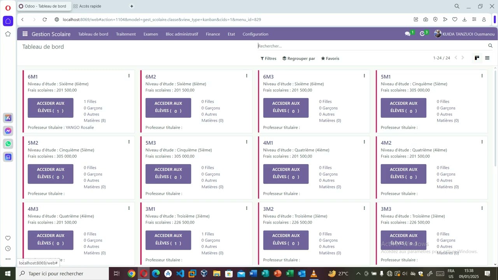Open the activities clock icon
Screen dimensions: 498x280
422,34
